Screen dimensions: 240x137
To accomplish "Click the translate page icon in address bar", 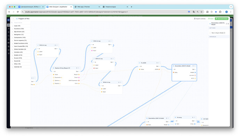I will point(194,12).
